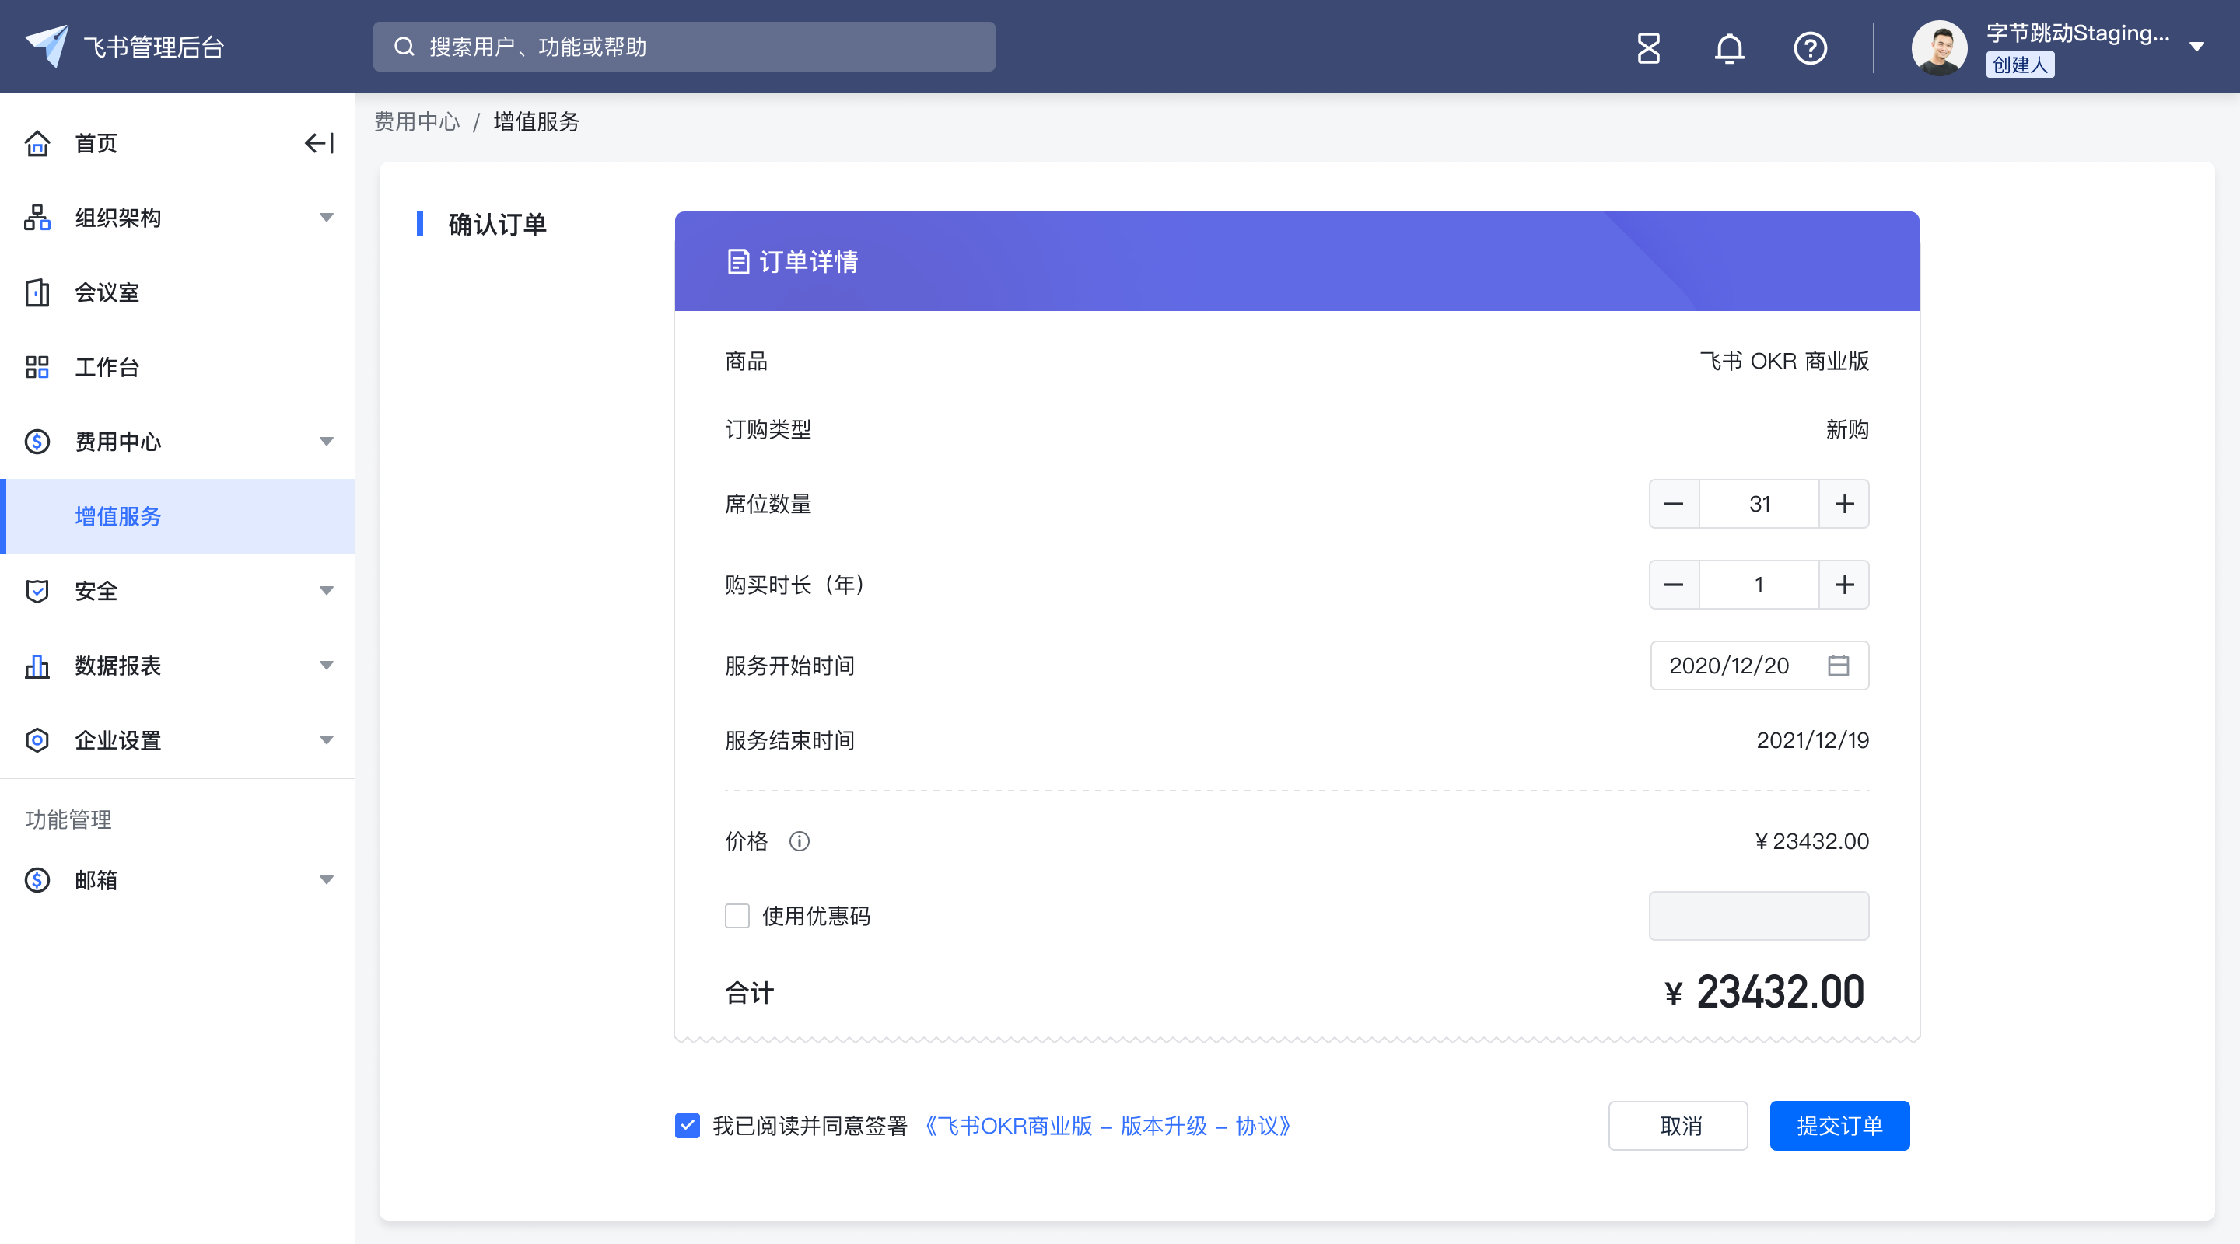The image size is (2240, 1244).
Task: Click the 提交订单 button
Action: coord(1839,1125)
